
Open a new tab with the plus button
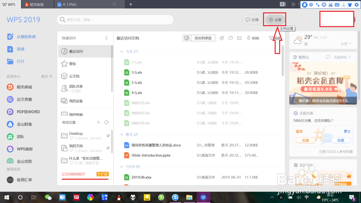131,4
